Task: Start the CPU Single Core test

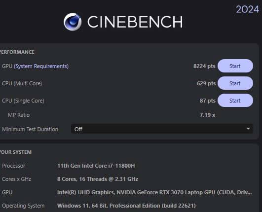Action: (235, 101)
